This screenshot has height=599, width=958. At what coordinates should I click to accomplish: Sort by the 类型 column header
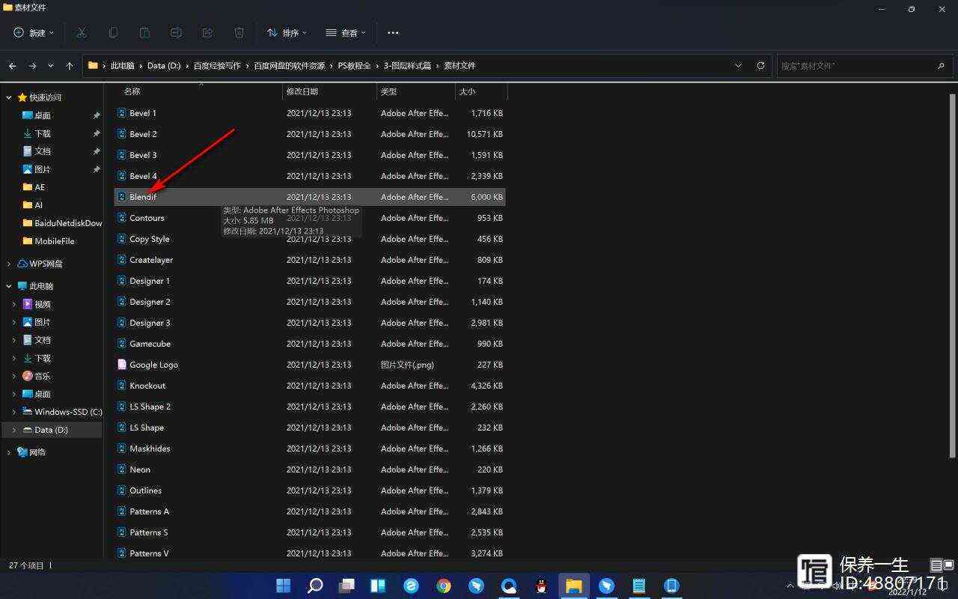(388, 91)
